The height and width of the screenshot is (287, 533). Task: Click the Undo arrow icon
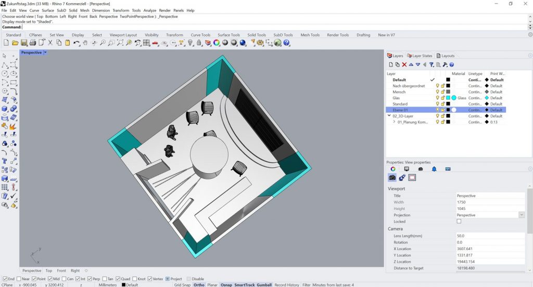click(77, 43)
